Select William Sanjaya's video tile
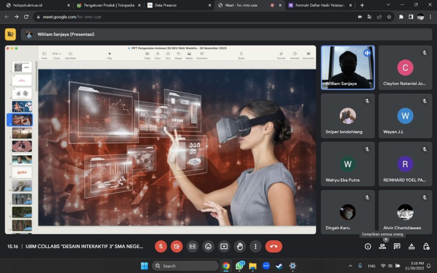Screen dimensions: 437x273 348,67
